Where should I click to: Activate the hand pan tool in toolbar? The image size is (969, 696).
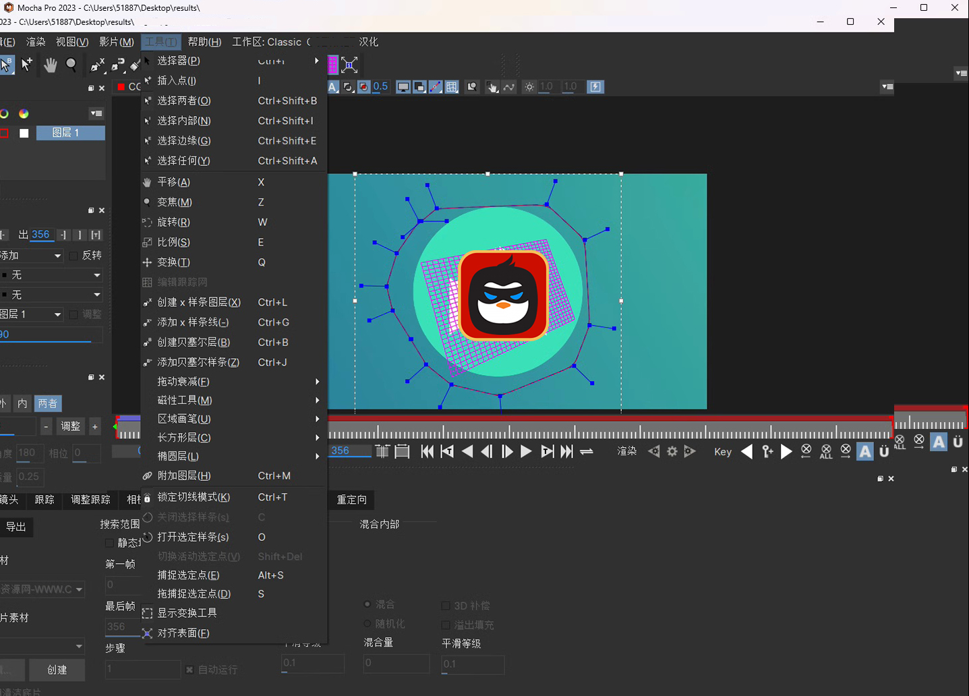coord(50,65)
